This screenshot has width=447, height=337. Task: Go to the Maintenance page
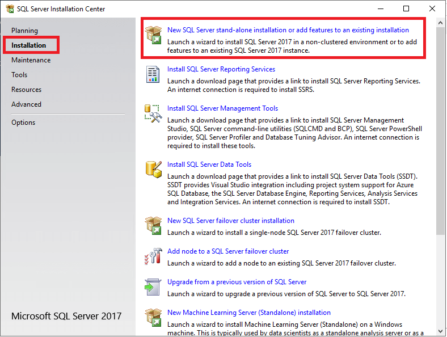(31, 60)
